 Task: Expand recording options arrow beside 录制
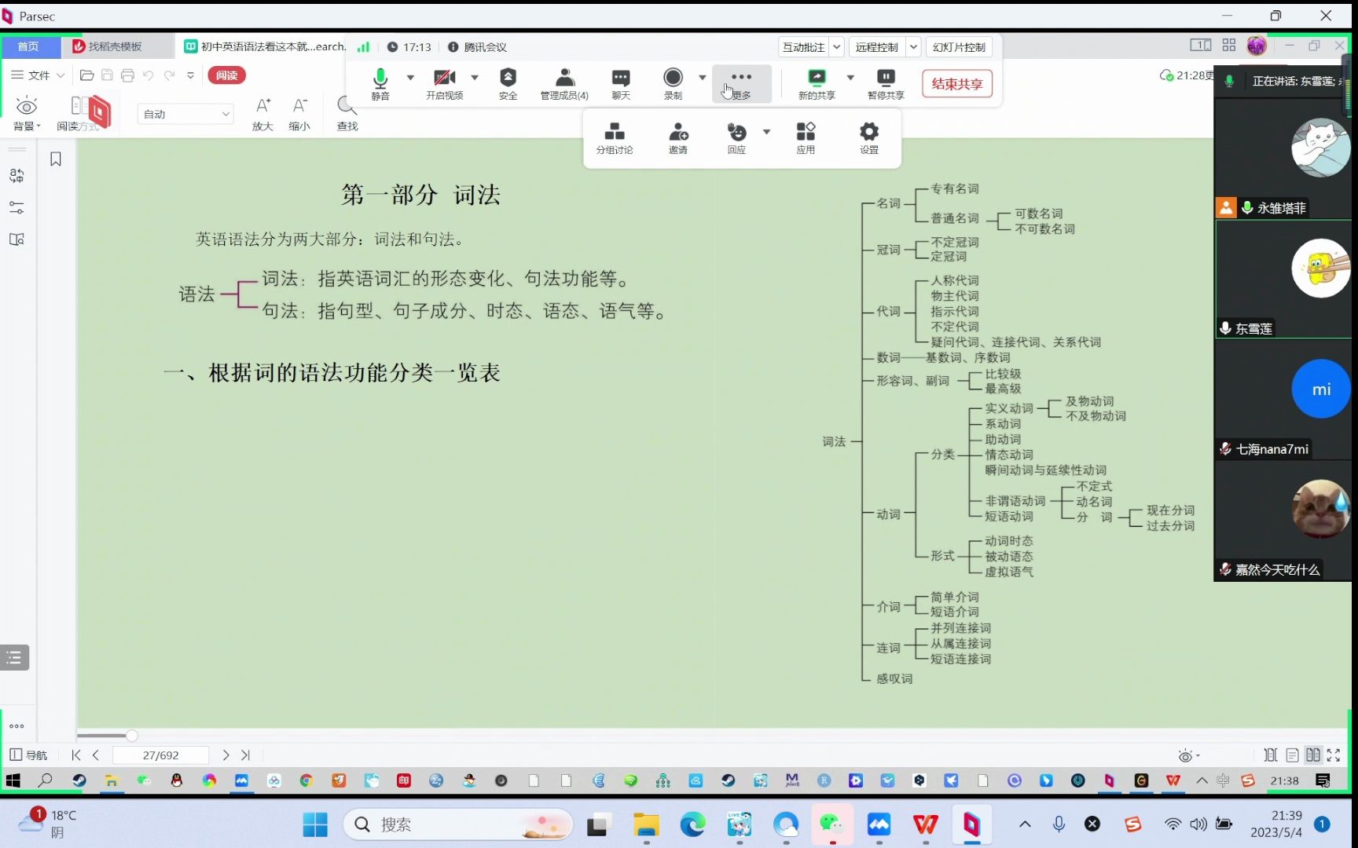[x=703, y=78]
